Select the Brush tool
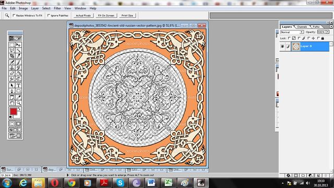This screenshot has height=188, width=334. (19, 62)
